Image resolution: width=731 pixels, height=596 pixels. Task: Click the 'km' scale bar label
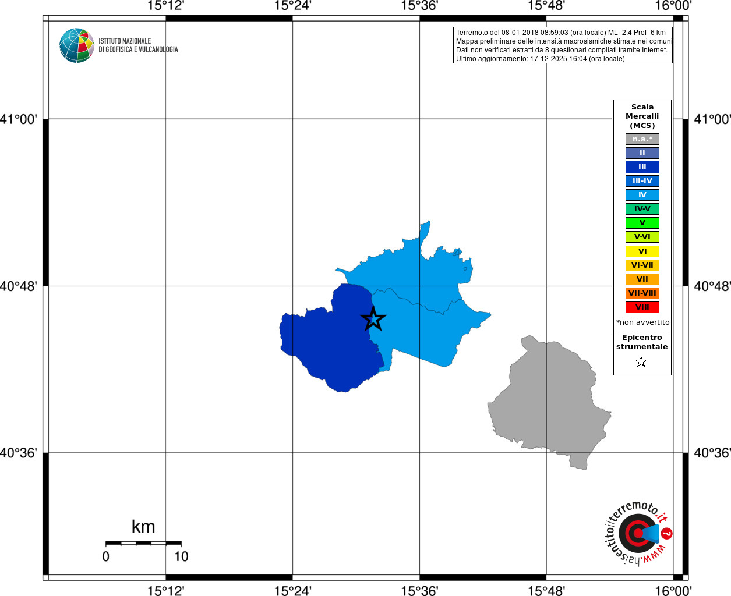(143, 527)
